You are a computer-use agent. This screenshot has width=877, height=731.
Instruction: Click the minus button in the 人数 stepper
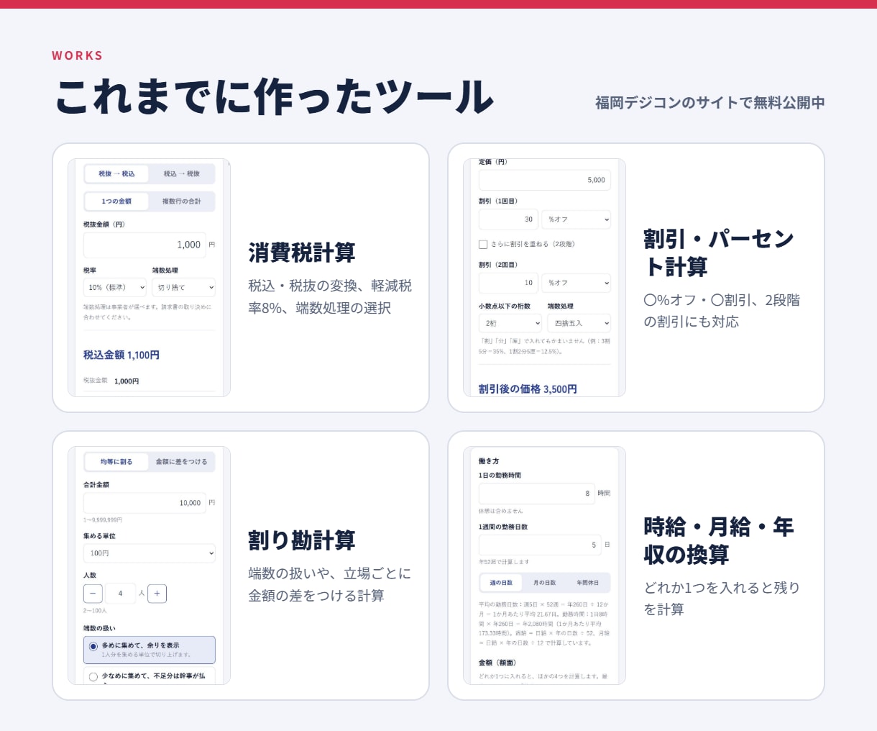tap(93, 594)
